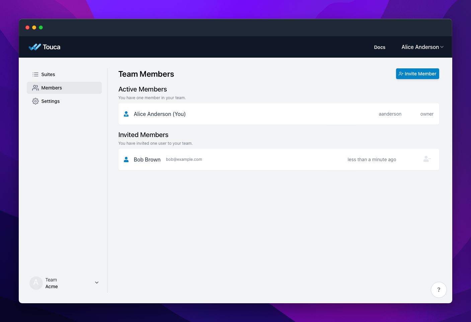Screen dimensions: 471x322
Task: Click the Invite Member button
Action: (417, 74)
